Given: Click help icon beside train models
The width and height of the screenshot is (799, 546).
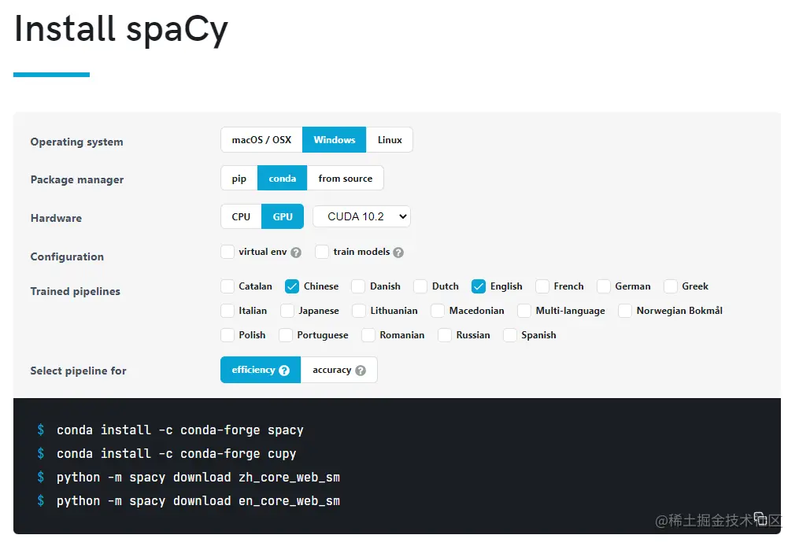Looking at the screenshot, I should (398, 253).
